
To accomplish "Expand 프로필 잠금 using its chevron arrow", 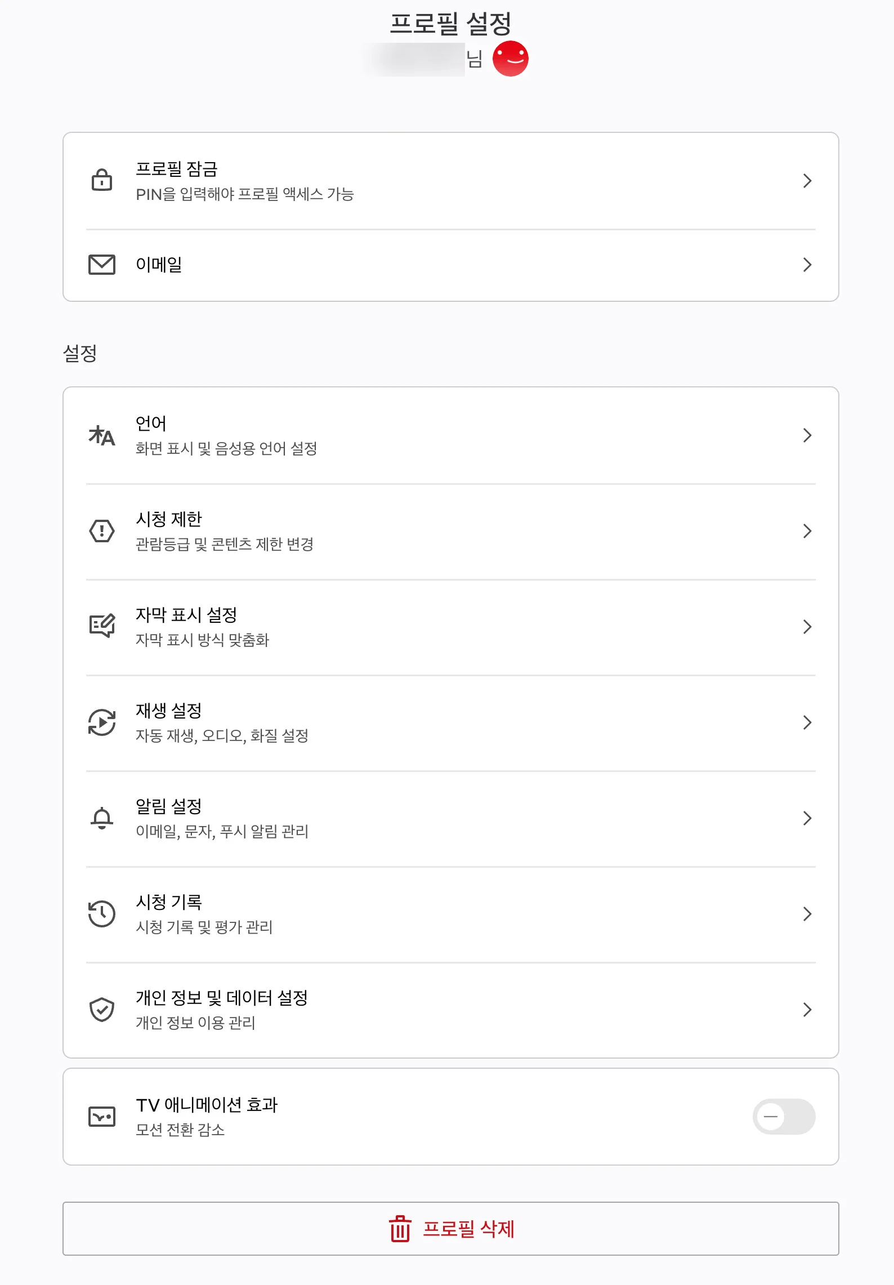I will coord(807,181).
